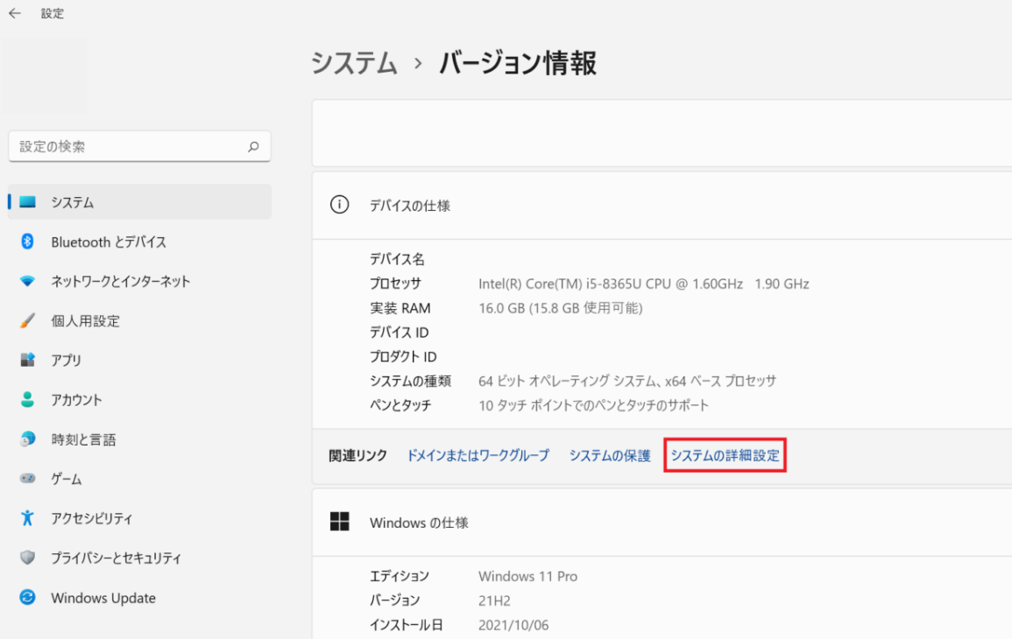Click the accessibility figure icon
Screen dimensions: 1012x639
pyautogui.click(x=27, y=518)
